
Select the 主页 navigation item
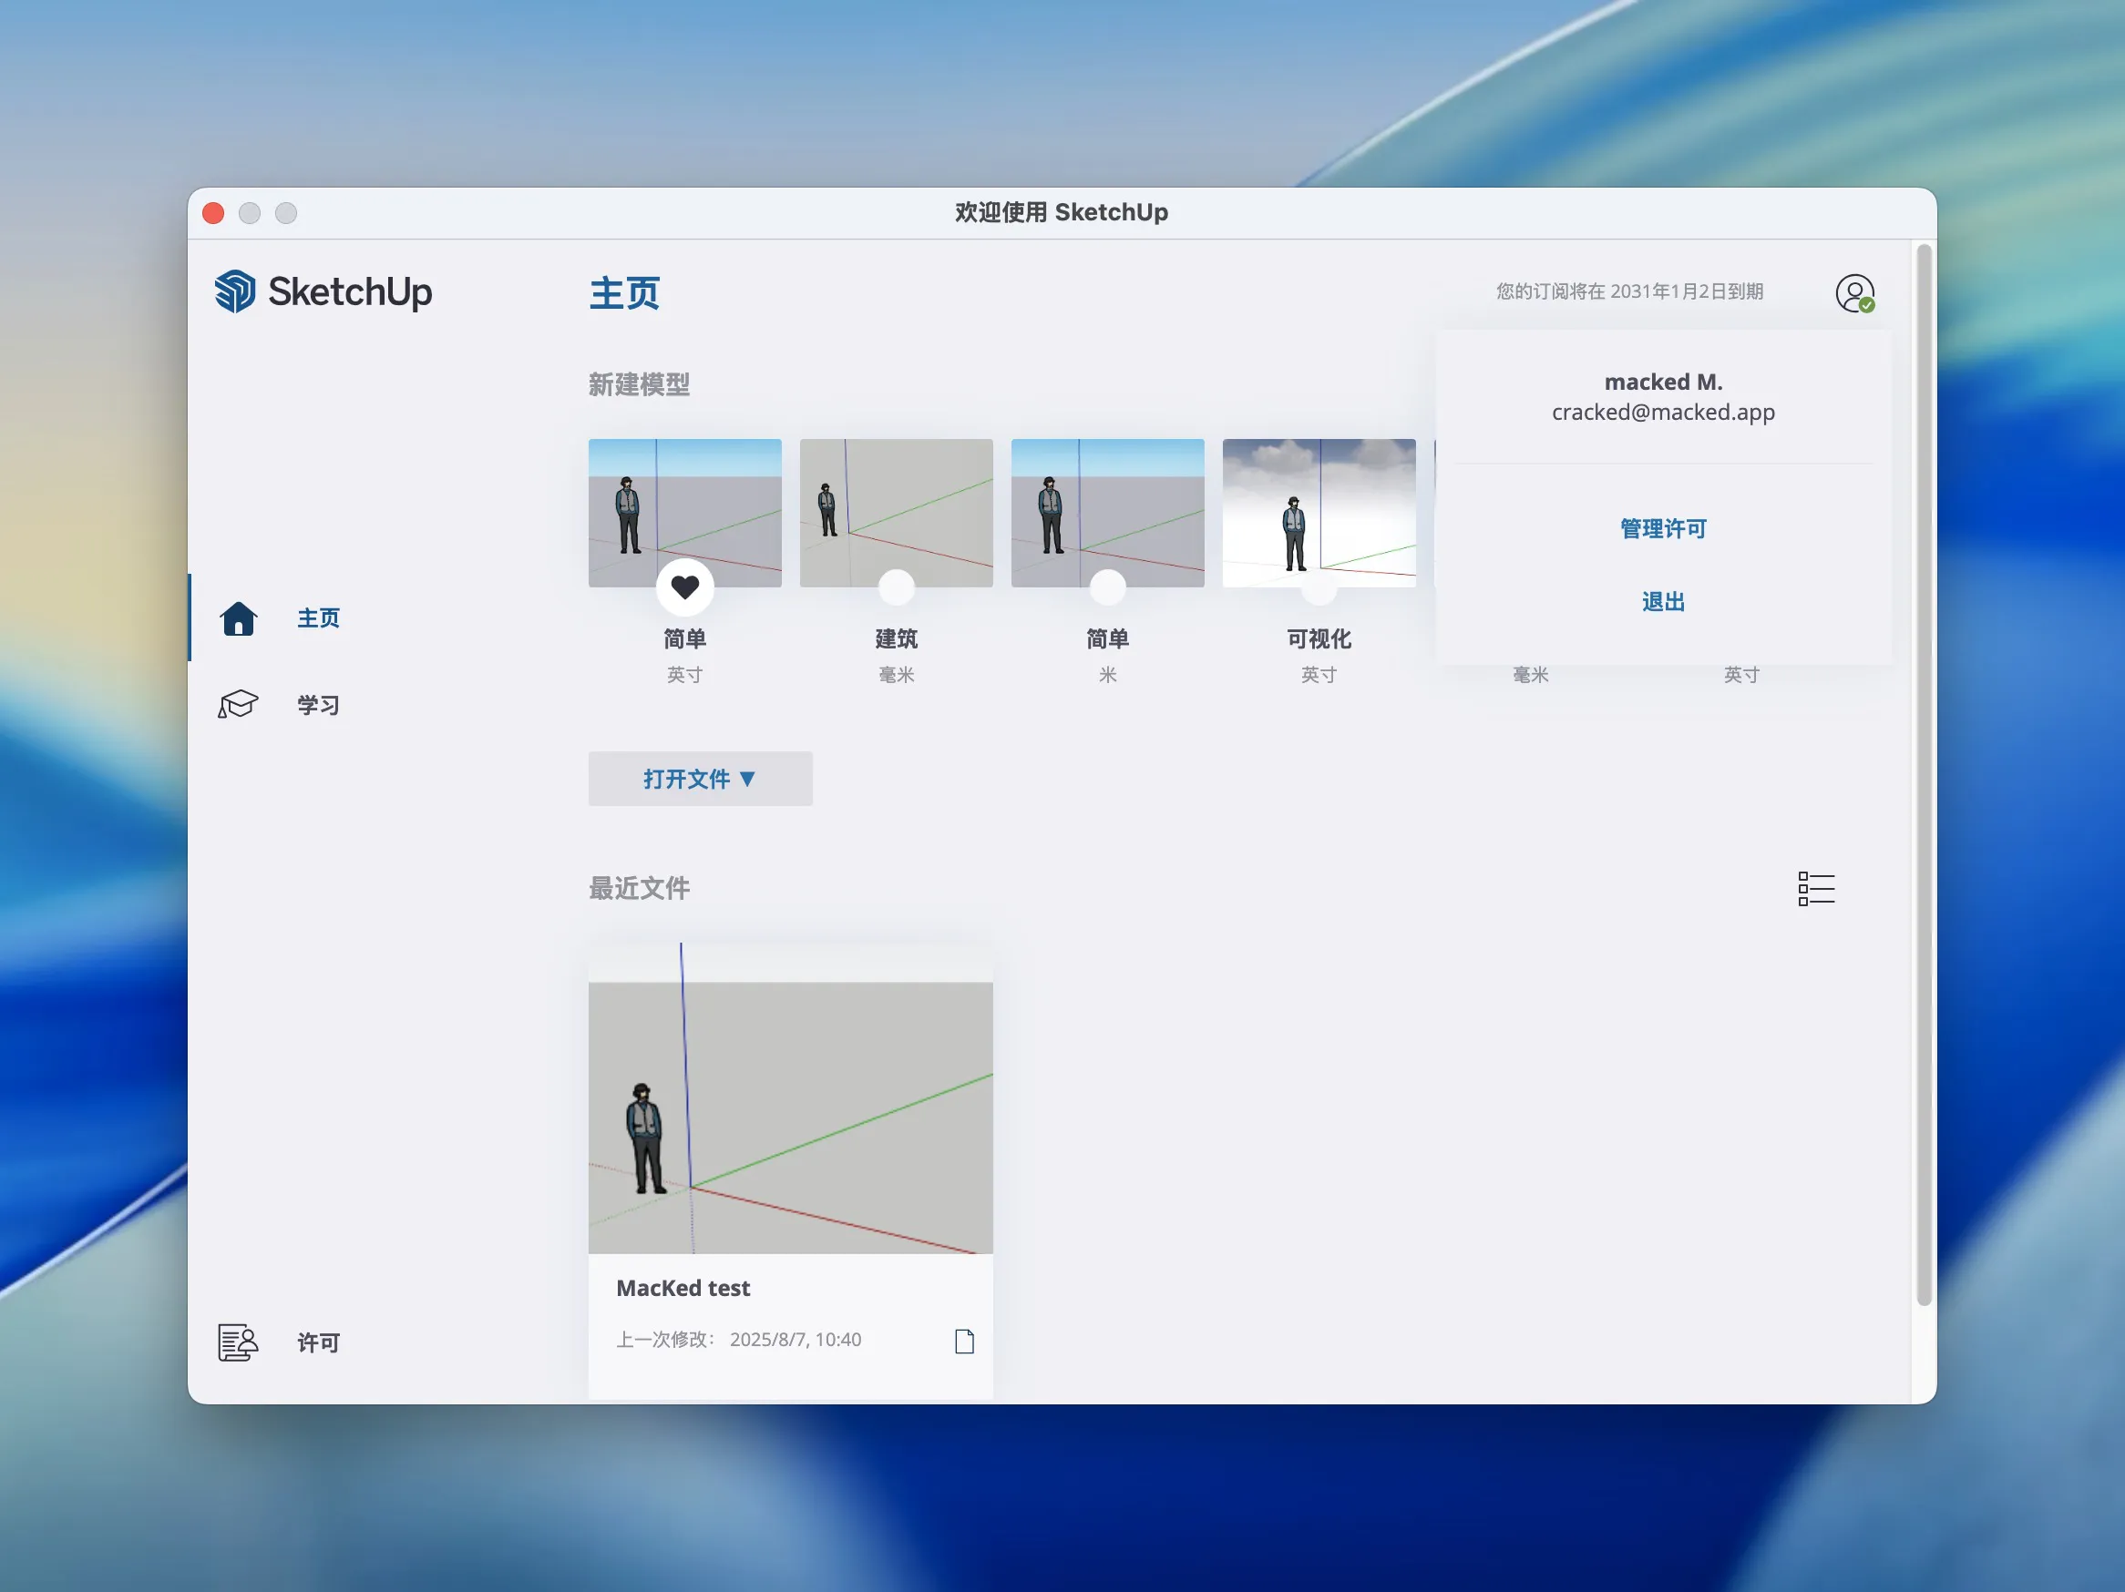pos(318,618)
